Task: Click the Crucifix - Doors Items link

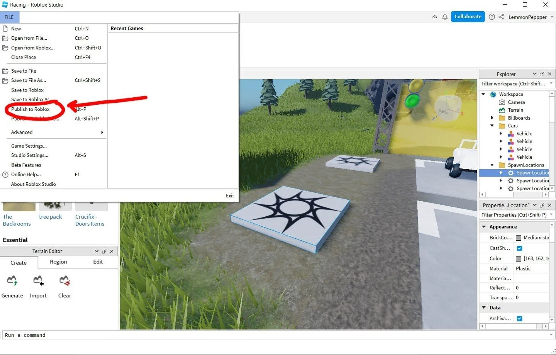Action: [90, 221]
